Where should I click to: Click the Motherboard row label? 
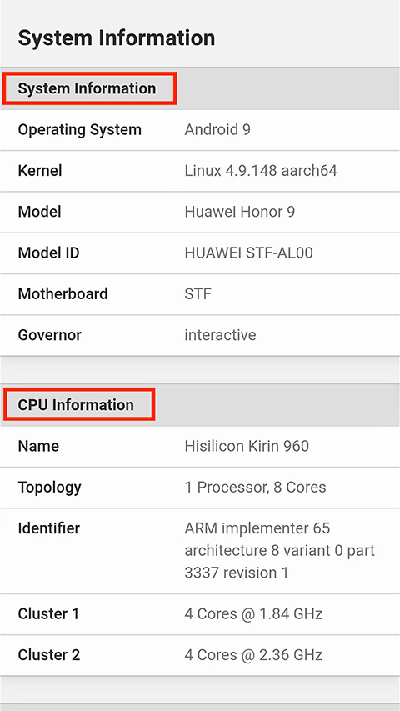pos(62,294)
